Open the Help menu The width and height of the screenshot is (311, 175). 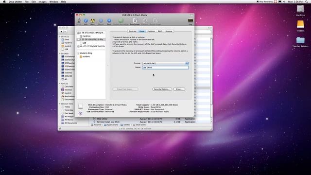(x=64, y=1)
